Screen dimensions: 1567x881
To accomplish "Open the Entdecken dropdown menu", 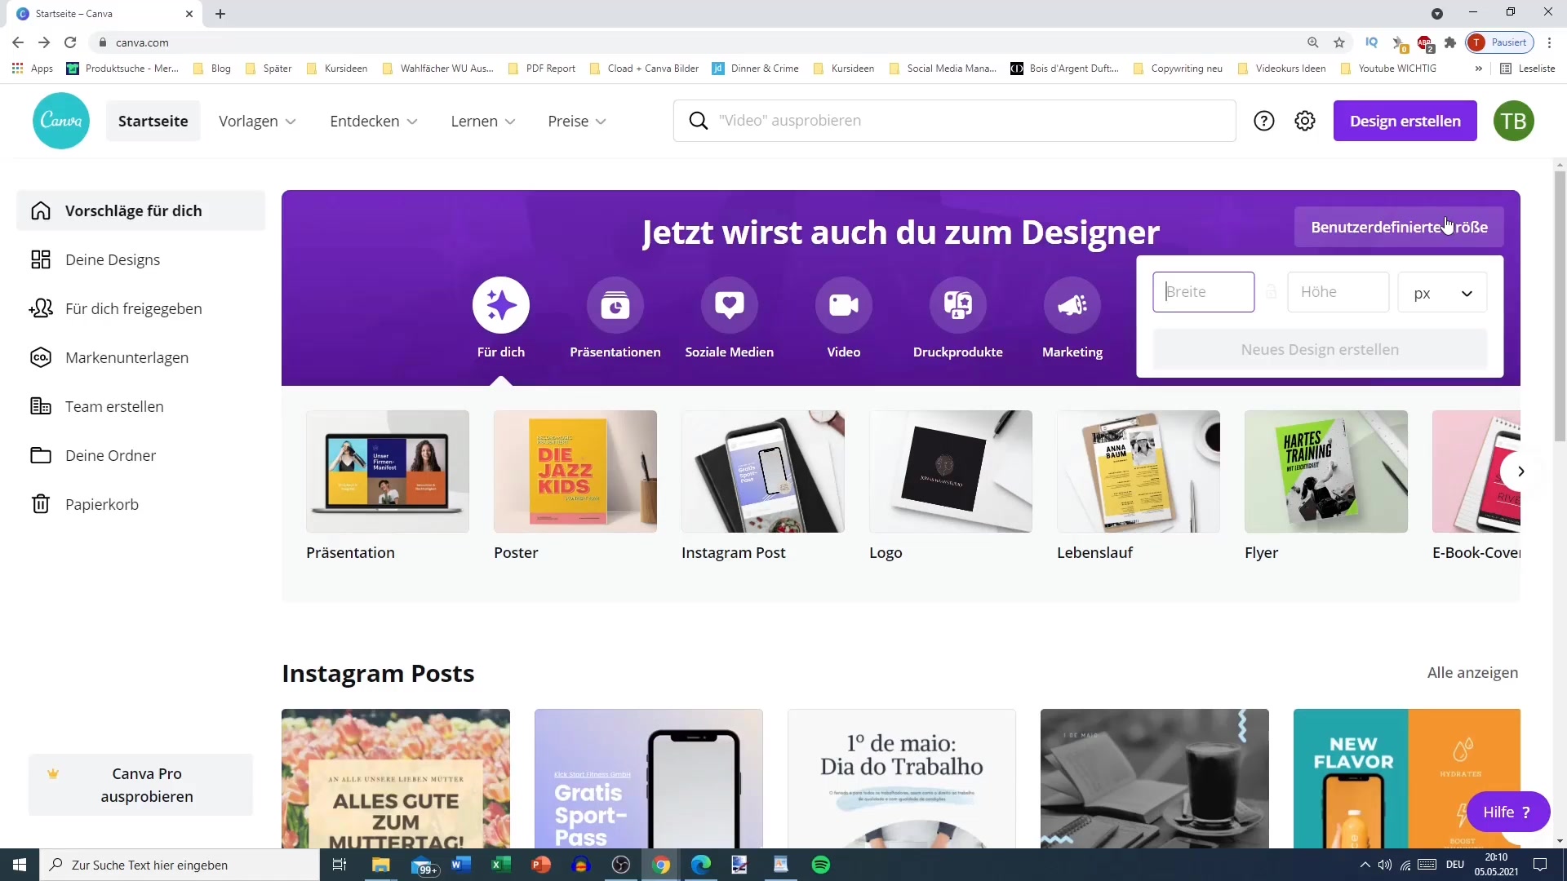I will coord(373,121).
